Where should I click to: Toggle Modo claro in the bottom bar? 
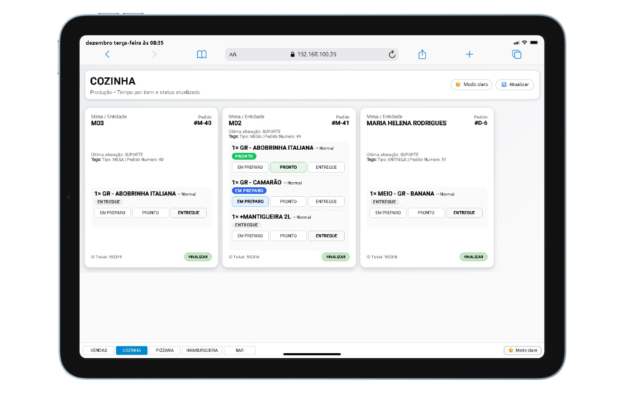(522, 351)
